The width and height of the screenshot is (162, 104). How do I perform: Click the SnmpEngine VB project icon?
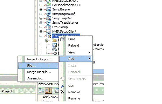(x=49, y=9)
